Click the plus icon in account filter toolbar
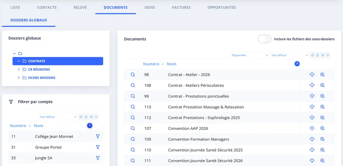 [x=81, y=117]
